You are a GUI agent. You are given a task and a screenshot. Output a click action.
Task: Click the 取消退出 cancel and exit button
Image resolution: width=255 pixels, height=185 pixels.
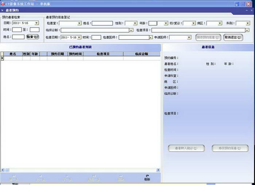(x=233, y=37)
